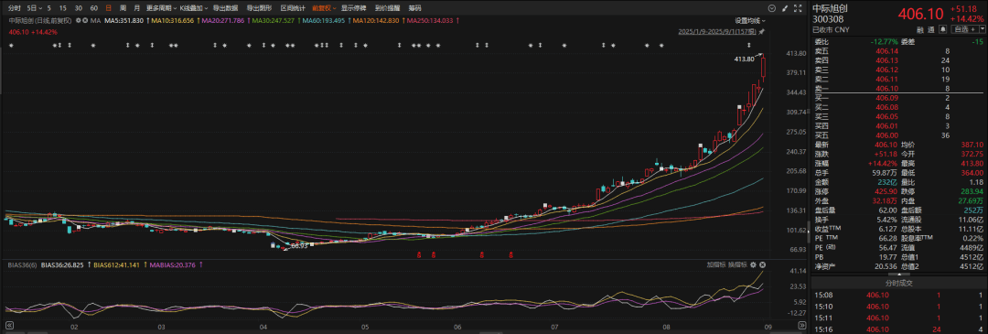Image resolution: width=988 pixels, height=334 pixels.
Task: Enter fullscreen chart with the expand icon
Action: [798, 8]
